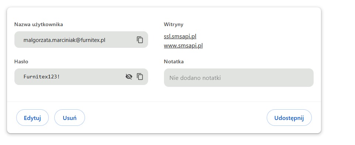Copy the username to clipboard

[140, 40]
